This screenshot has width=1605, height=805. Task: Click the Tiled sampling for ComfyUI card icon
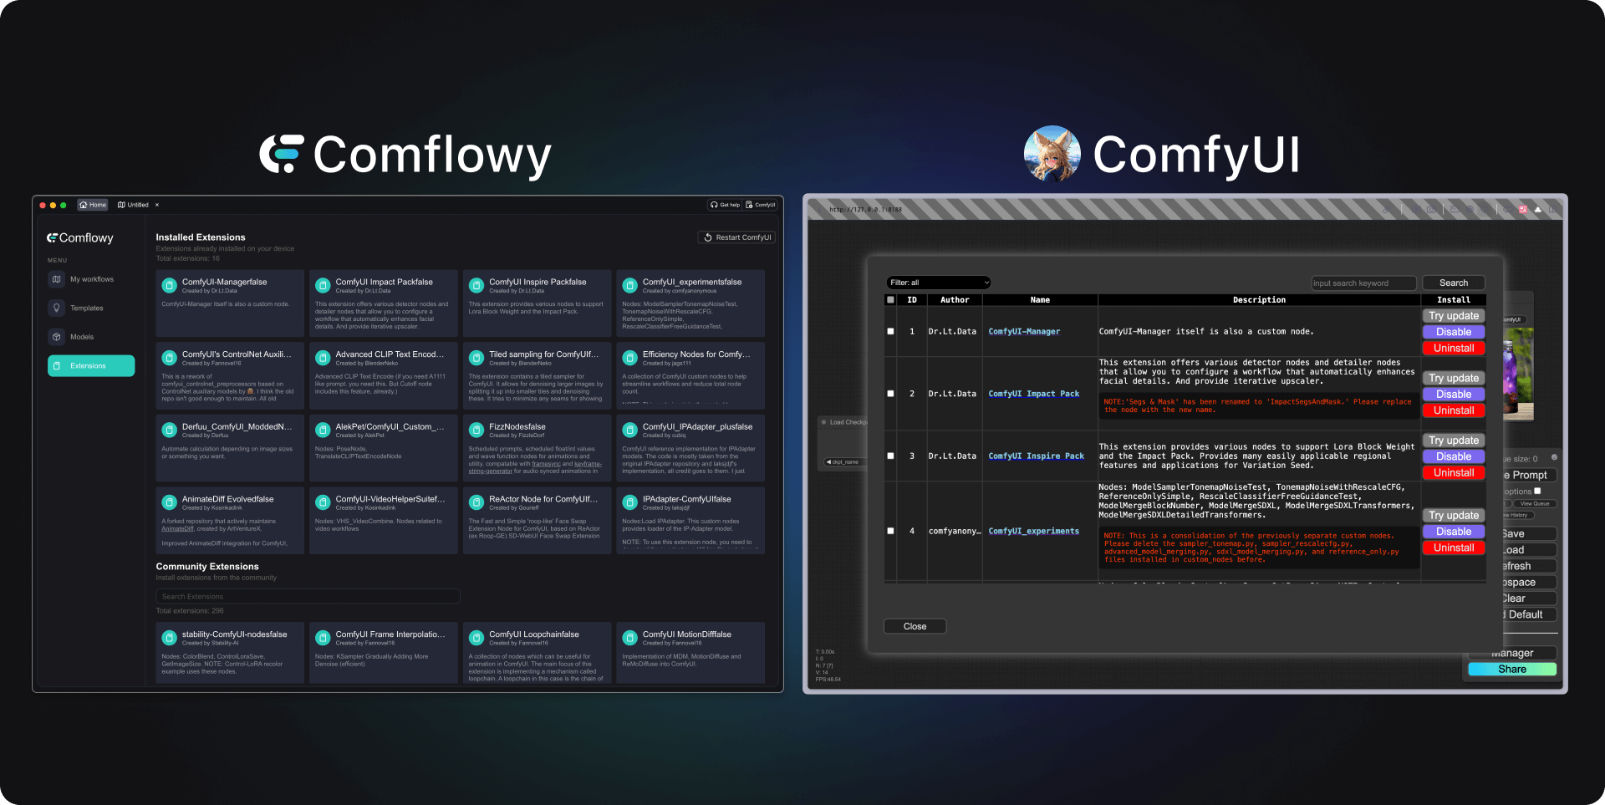[x=476, y=358]
